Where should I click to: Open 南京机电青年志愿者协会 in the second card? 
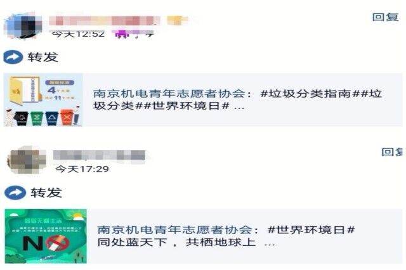click(x=175, y=230)
